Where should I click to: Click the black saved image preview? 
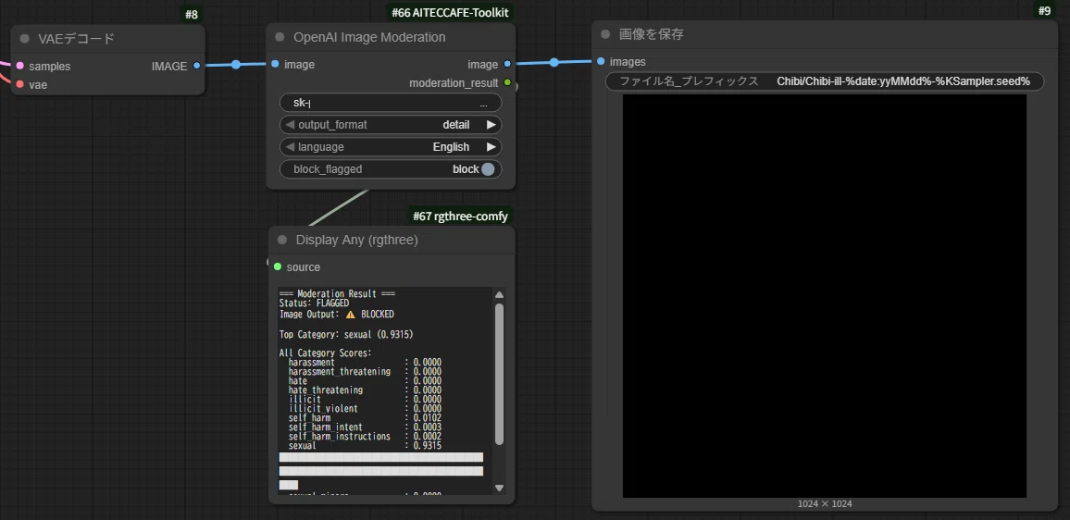click(825, 296)
